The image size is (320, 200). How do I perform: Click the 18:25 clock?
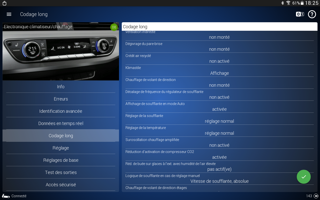[x=312, y=3]
